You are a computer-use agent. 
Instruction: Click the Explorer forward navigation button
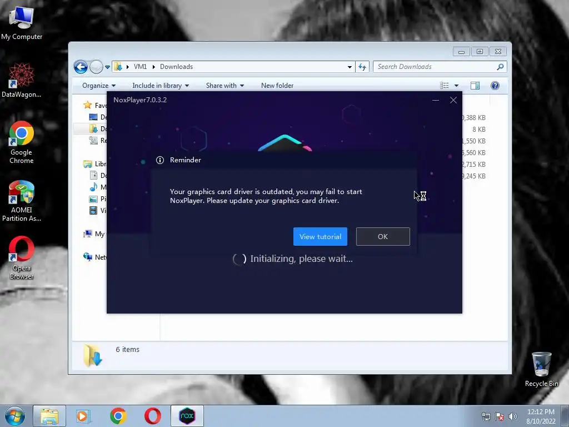96,67
